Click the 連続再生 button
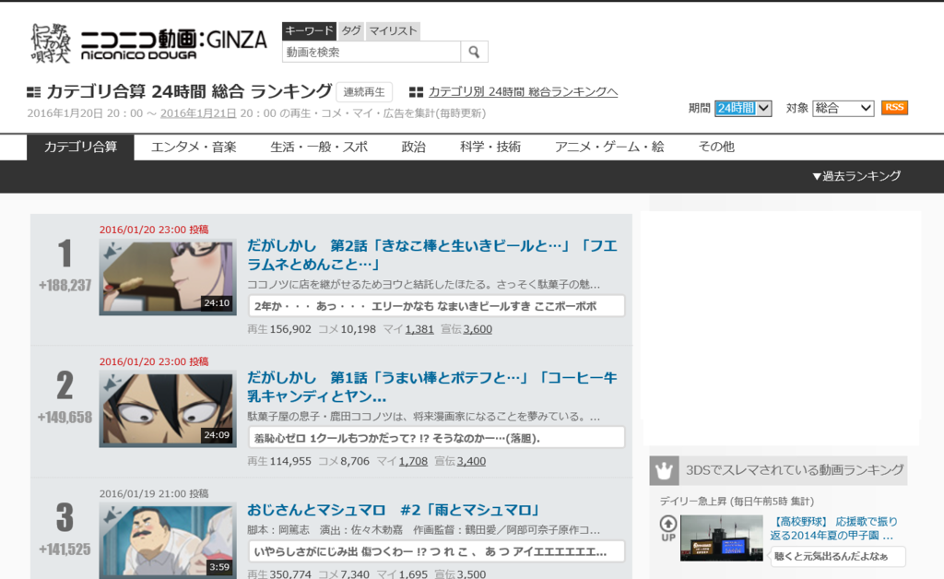The image size is (944, 579). (x=364, y=92)
